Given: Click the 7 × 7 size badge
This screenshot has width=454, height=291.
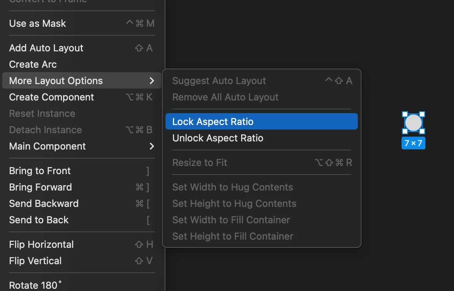Looking at the screenshot, I should pos(413,143).
